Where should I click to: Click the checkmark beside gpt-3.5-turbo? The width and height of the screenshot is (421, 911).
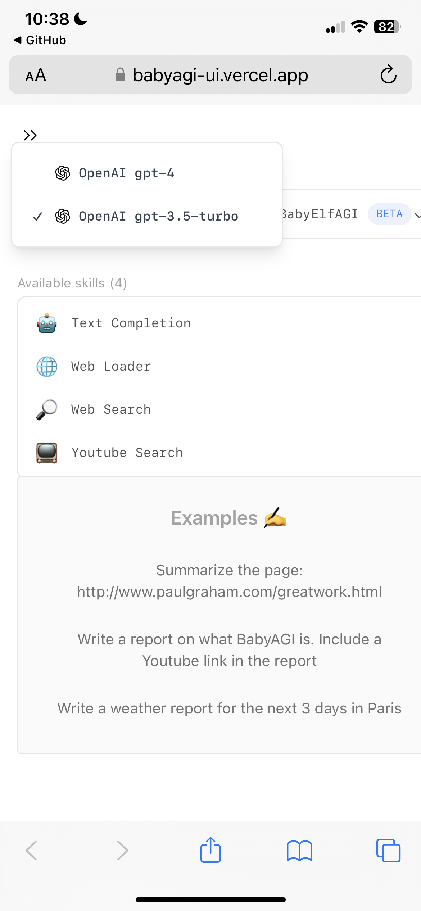[38, 216]
